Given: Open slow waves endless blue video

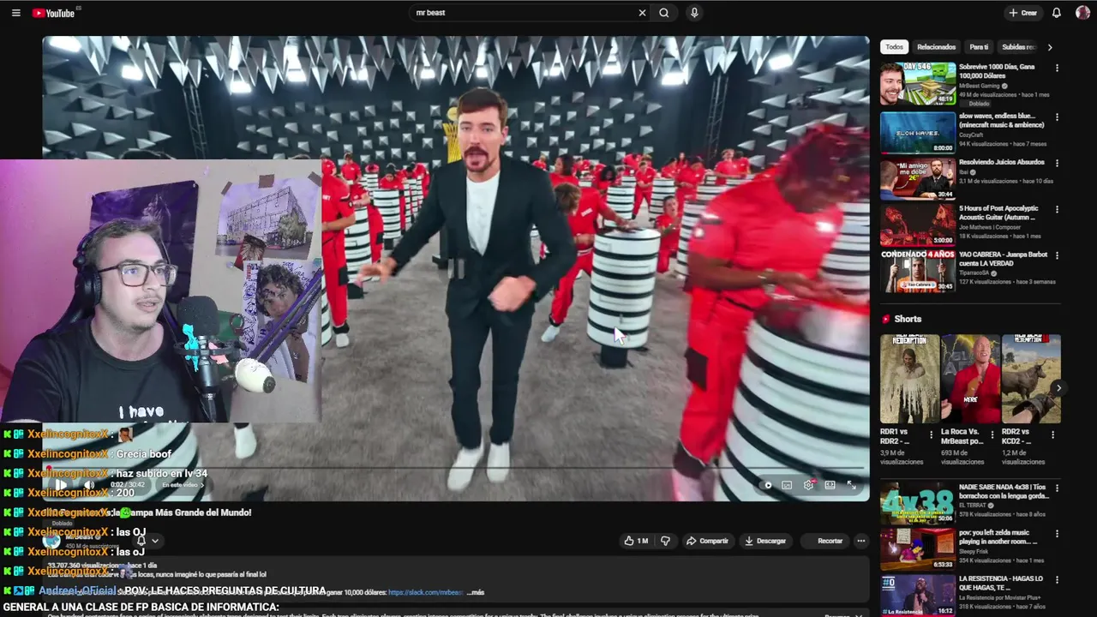Looking at the screenshot, I should pos(918,132).
